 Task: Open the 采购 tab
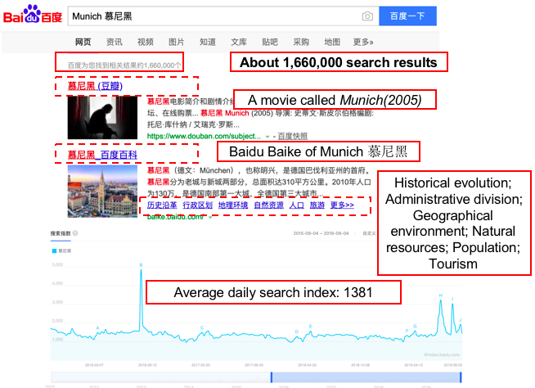[301, 42]
